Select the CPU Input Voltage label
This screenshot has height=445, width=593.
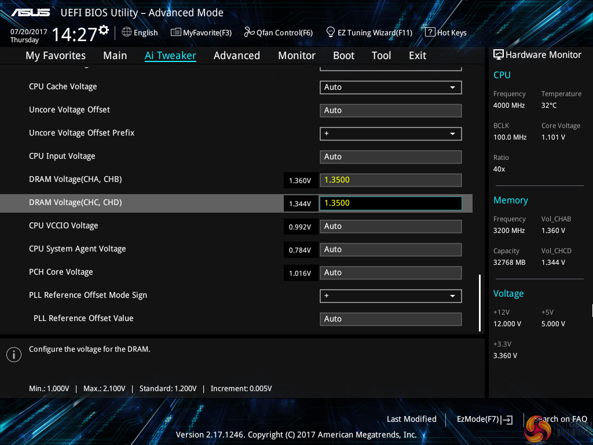point(62,156)
